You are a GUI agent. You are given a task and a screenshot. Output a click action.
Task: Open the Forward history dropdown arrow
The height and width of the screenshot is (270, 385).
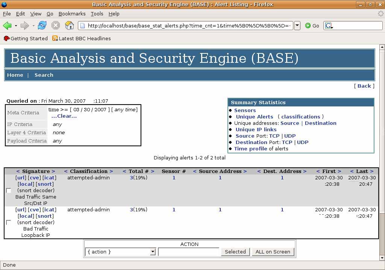pyautogui.click(x=33, y=26)
